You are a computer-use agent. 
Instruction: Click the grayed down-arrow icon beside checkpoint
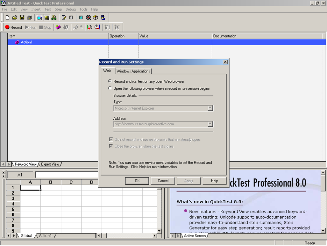[x=81, y=27]
